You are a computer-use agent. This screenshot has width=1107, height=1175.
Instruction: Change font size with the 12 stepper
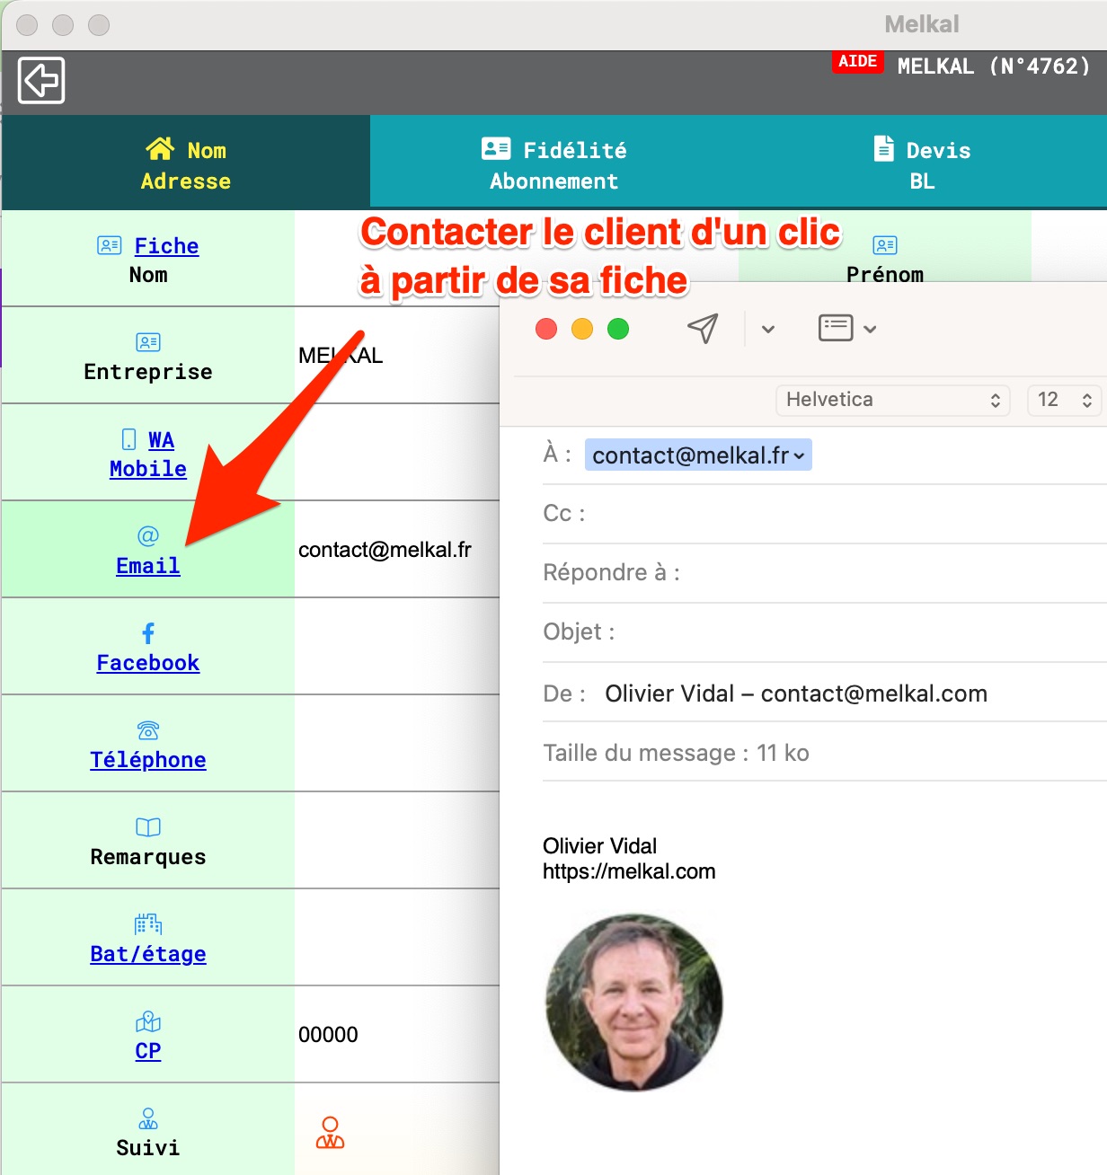coord(1086,400)
